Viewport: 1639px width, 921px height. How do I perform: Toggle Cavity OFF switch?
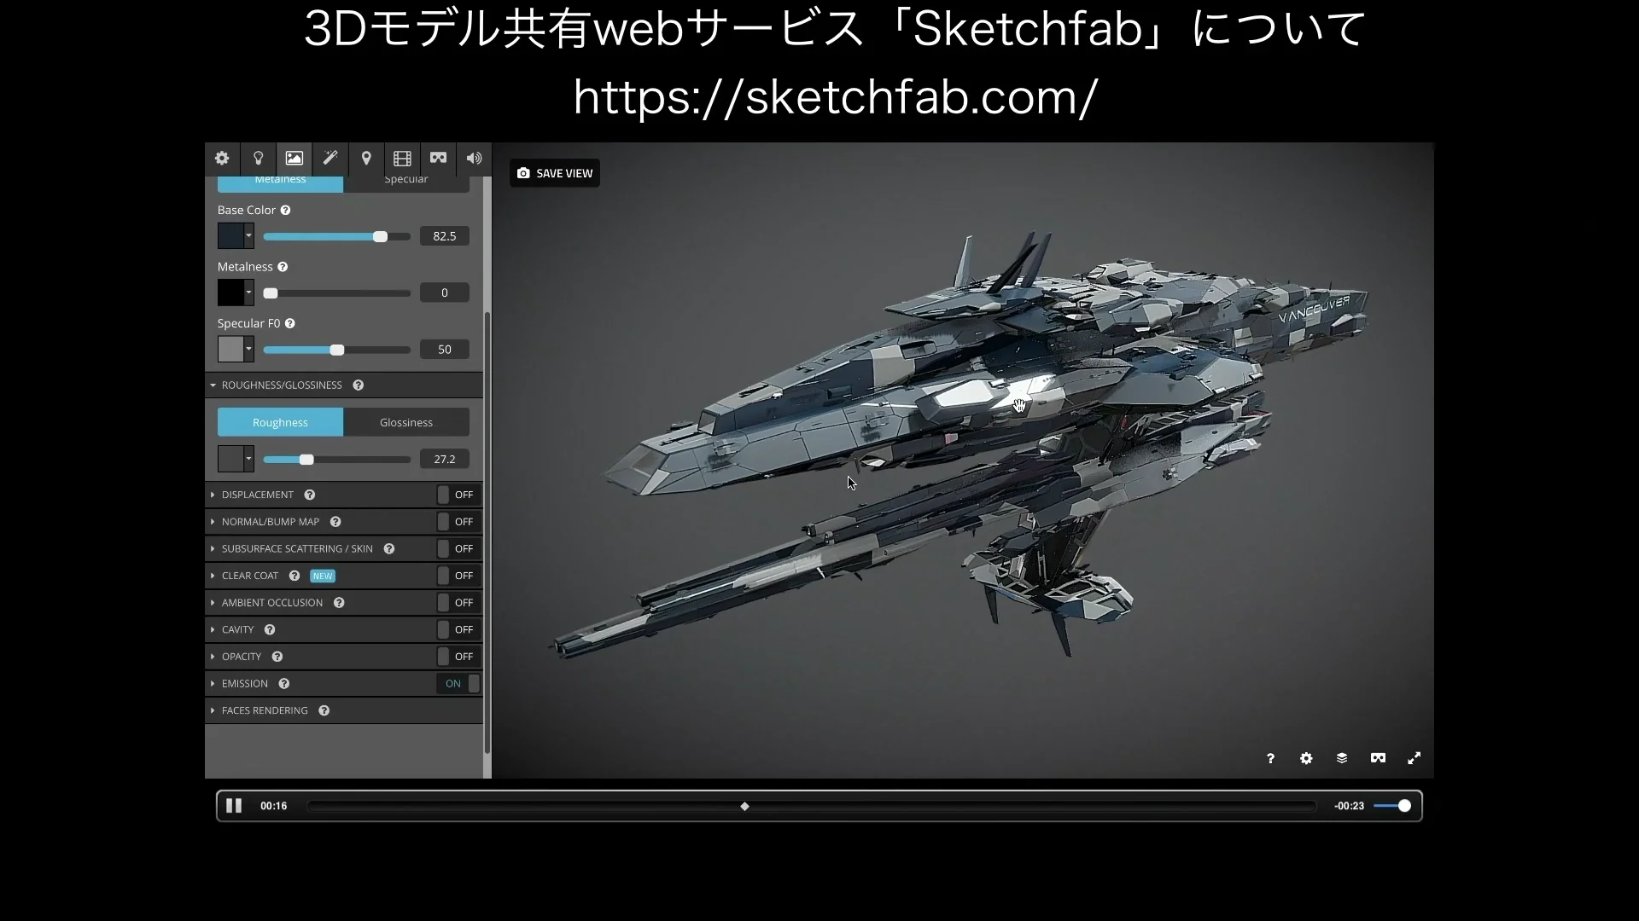(x=458, y=630)
